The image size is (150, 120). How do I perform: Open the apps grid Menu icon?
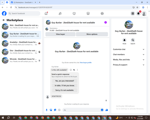[133, 13]
